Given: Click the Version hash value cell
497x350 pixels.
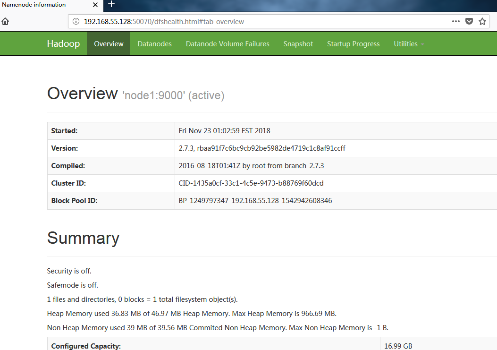Looking at the screenshot, I should point(261,148).
